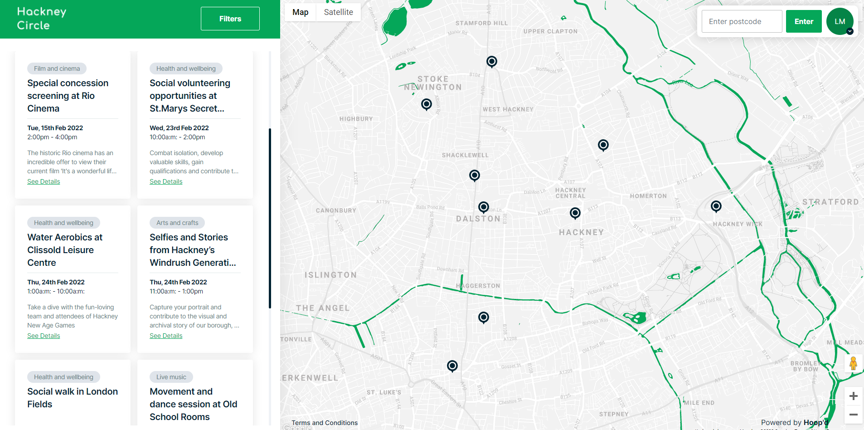Select the map pin below Haggerston
864x430 pixels.
tap(484, 318)
